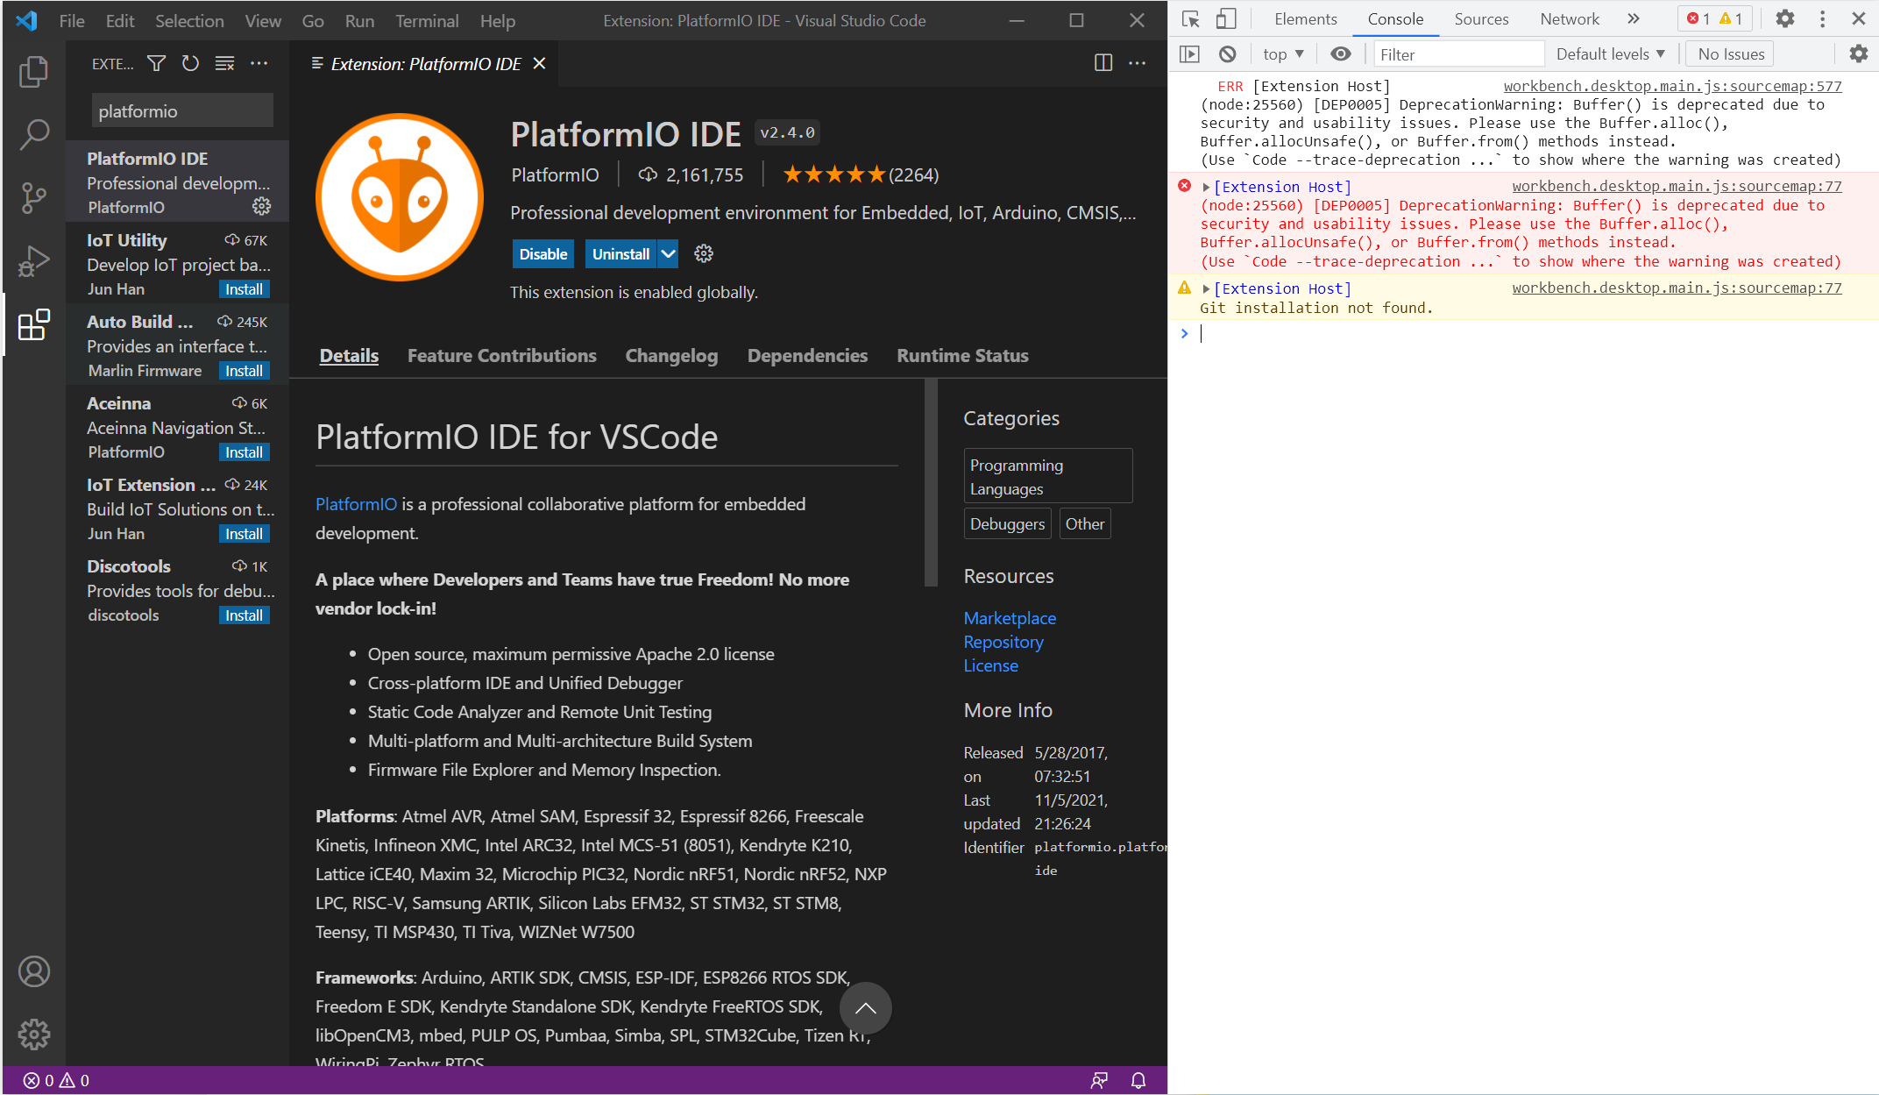
Task: Click the PlatformIO hyperlink in description
Action: [353, 506]
